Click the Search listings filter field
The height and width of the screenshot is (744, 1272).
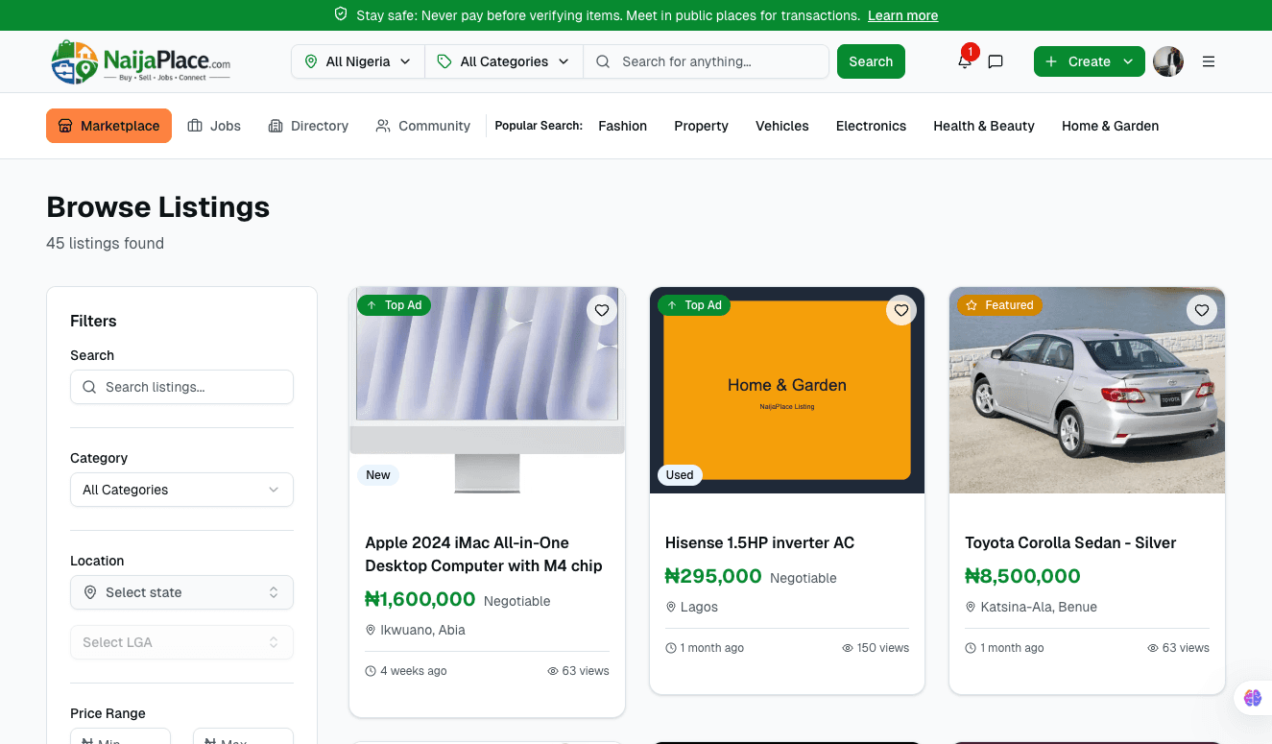coord(181,387)
